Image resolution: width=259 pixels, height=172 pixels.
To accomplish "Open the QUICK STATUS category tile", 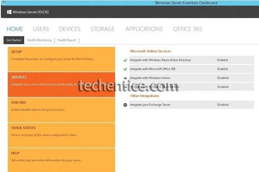I will click(61, 135).
